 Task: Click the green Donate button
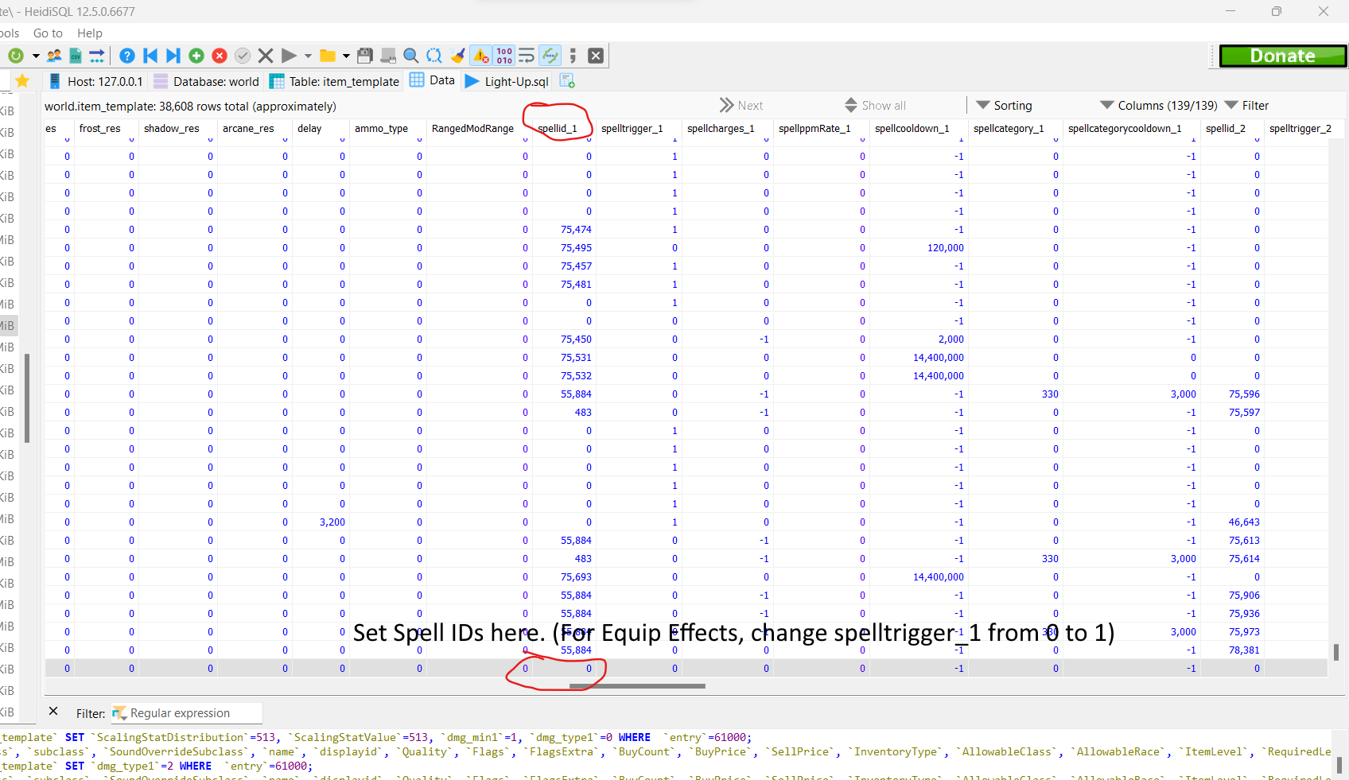click(x=1283, y=56)
